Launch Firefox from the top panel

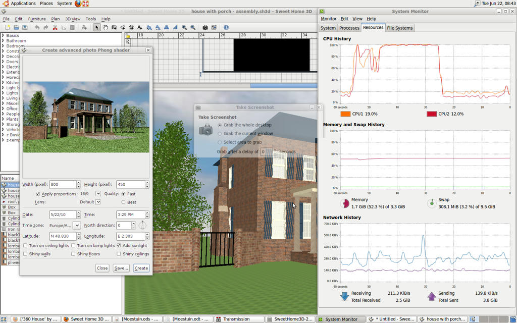click(78, 4)
